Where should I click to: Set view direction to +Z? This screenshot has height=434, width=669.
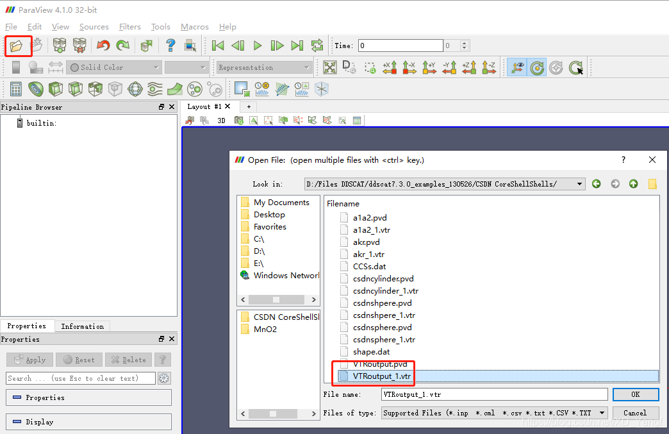[x=469, y=67]
